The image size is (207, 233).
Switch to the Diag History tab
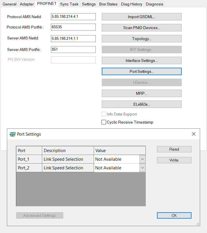(131, 4)
